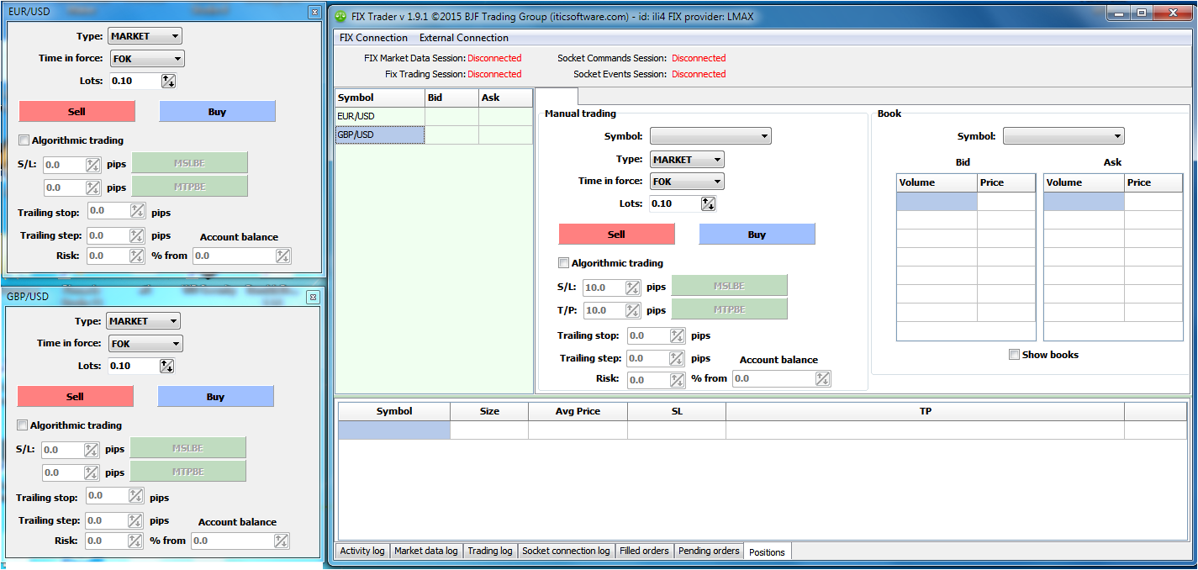Open Time in force dropdown in GBP/USD window

pyautogui.click(x=145, y=344)
